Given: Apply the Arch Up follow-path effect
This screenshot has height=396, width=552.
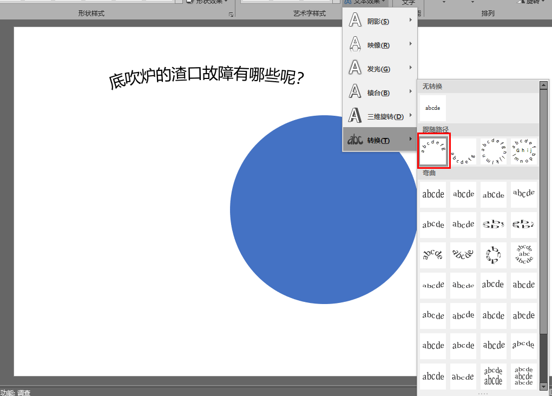Looking at the screenshot, I should [x=433, y=150].
